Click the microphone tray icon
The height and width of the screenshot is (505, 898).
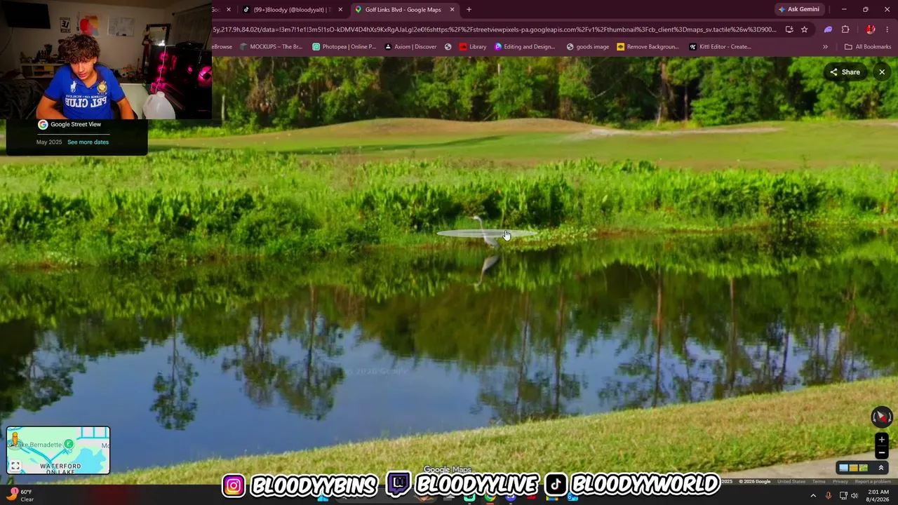click(x=829, y=496)
